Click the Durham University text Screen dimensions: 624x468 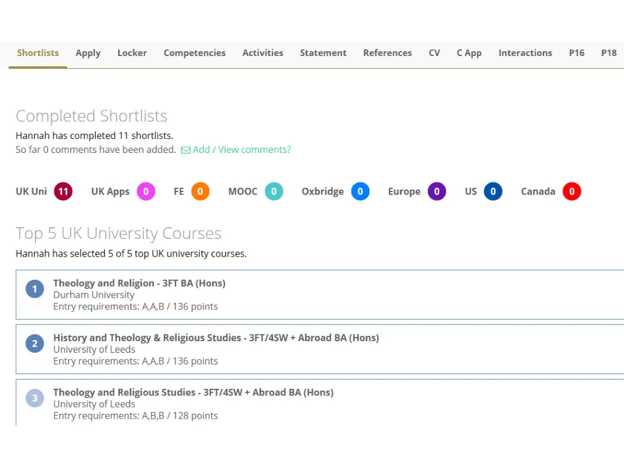coord(94,295)
